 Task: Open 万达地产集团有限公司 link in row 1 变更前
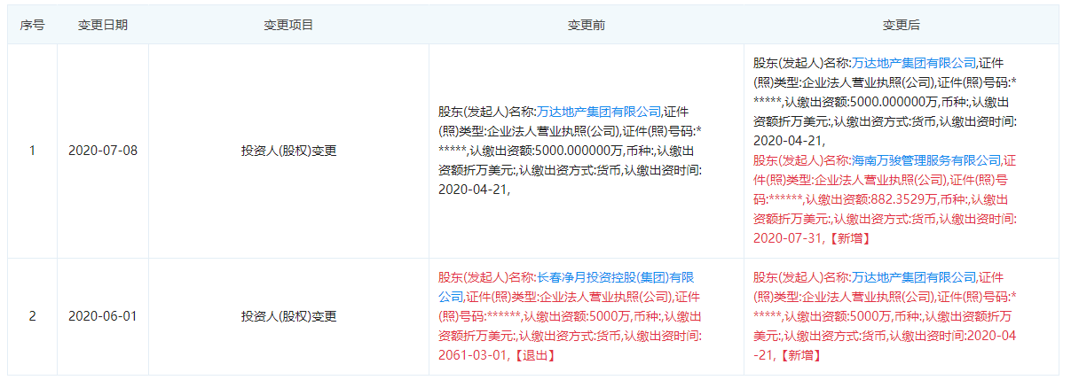pos(601,112)
